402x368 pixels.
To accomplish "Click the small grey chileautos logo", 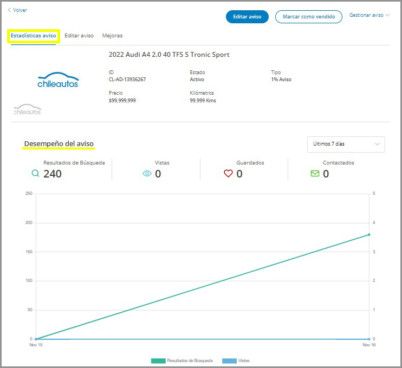I will pyautogui.click(x=28, y=109).
